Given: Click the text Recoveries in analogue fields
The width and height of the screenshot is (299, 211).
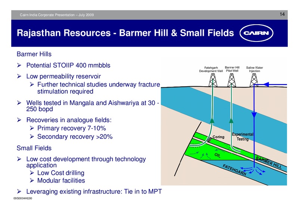Looking at the screenshot, I should click(x=69, y=120).
